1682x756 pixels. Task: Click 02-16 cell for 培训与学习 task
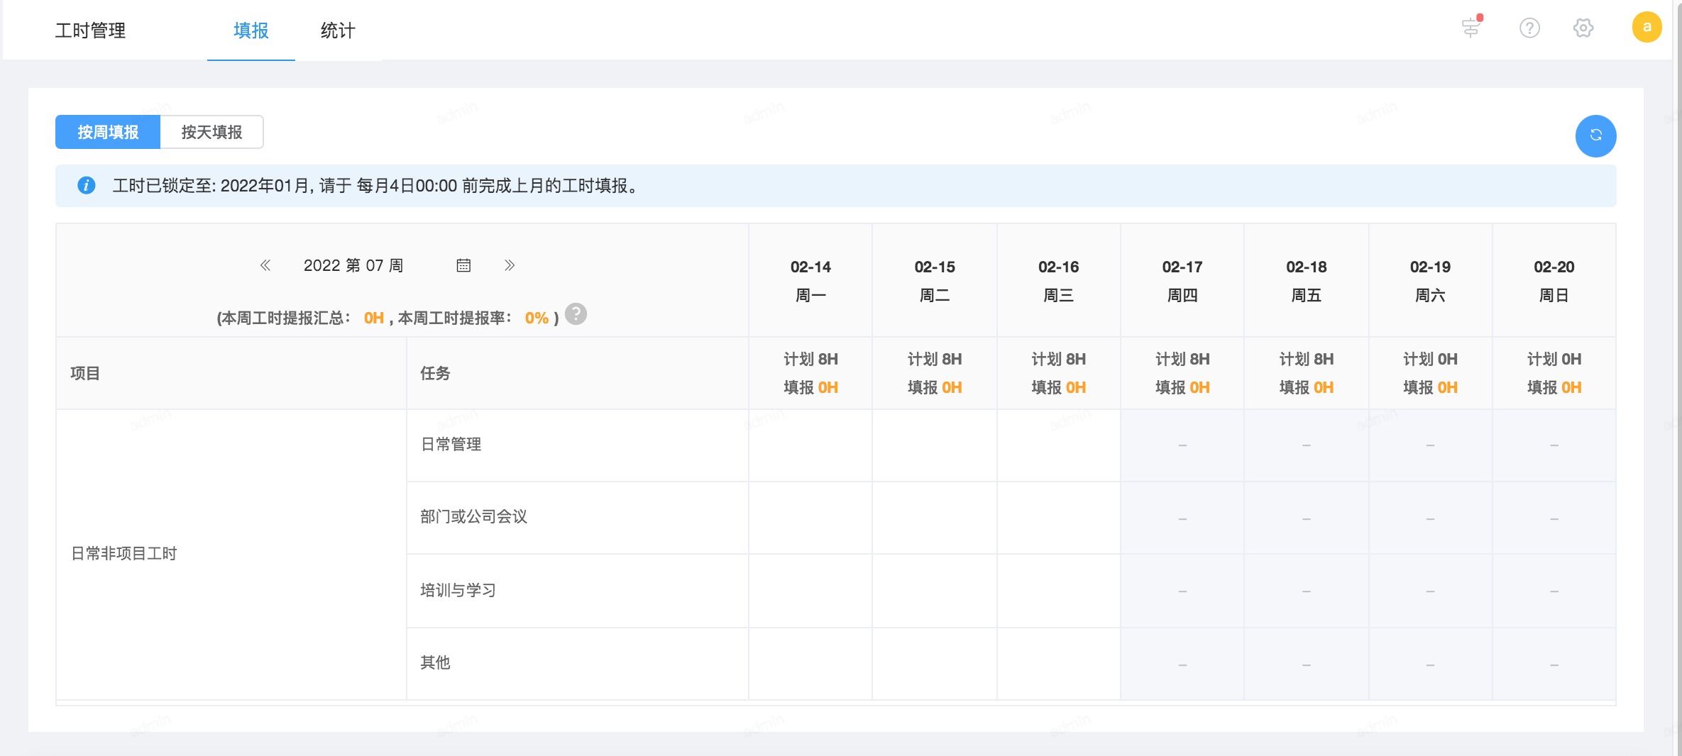pos(1058,591)
